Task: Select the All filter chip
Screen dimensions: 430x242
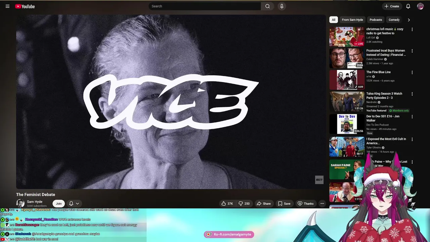Action: (333, 20)
